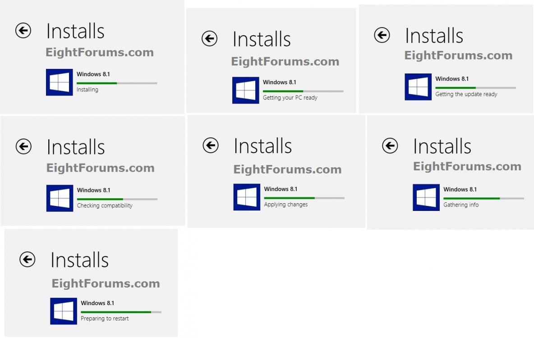Click 'Windows 8.1' title above 'Applying changes'

click(280, 189)
